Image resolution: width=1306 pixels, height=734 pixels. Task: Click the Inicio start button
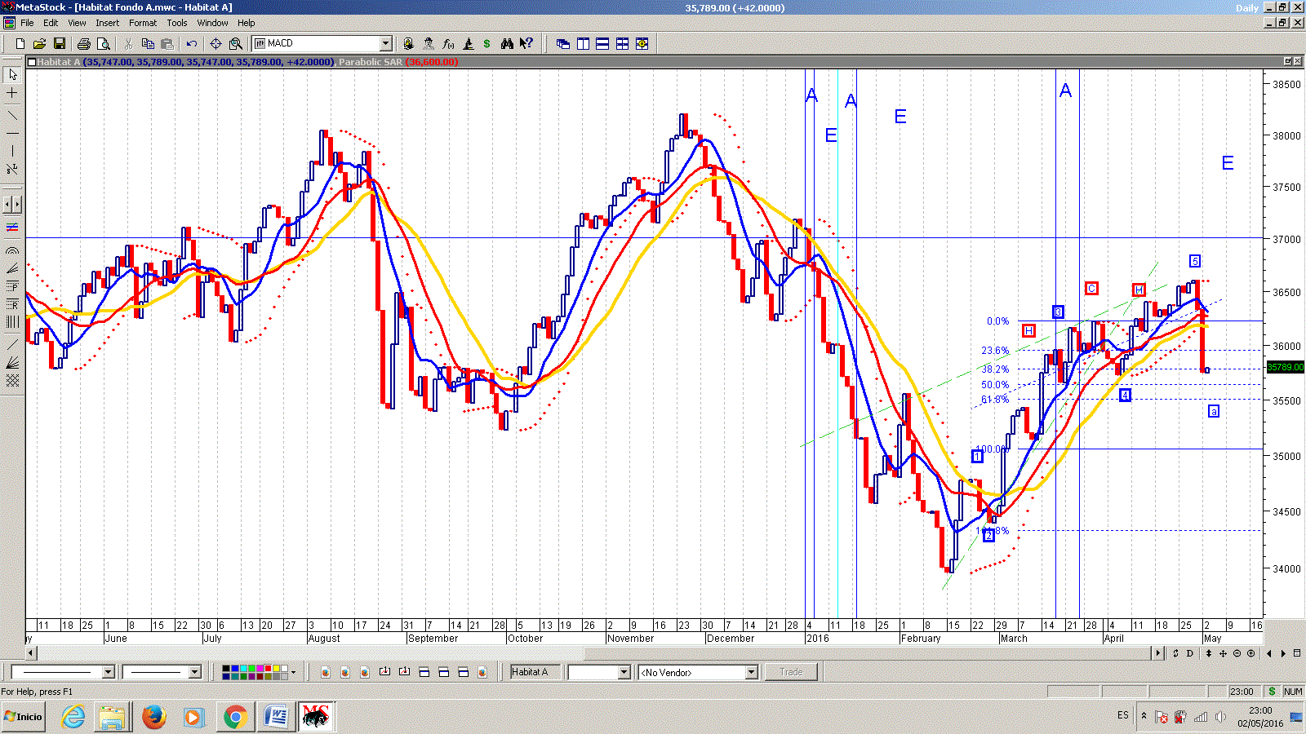(x=23, y=717)
